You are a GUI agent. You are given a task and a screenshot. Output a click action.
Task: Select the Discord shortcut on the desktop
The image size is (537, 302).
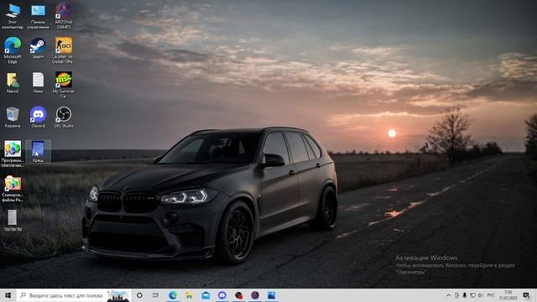tap(38, 117)
